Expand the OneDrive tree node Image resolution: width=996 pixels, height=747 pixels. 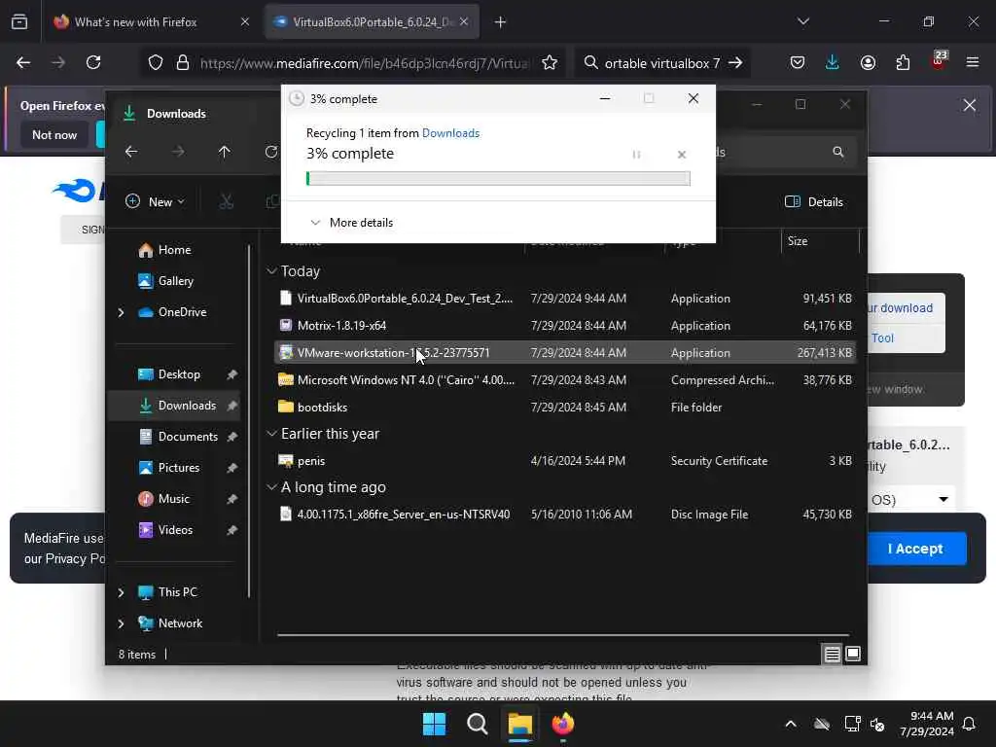pos(121,312)
